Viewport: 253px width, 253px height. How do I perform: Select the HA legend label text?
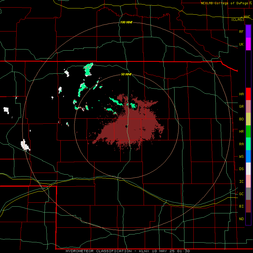(241, 94)
